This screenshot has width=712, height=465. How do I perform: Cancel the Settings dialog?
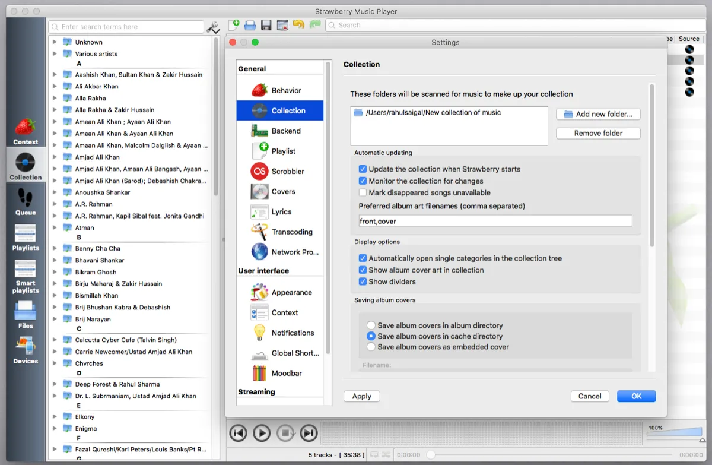pyautogui.click(x=590, y=396)
